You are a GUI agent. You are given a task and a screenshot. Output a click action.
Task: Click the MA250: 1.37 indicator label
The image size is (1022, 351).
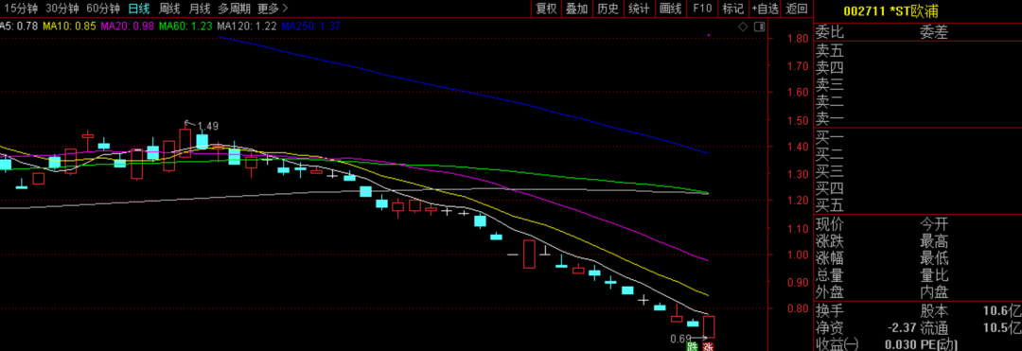click(311, 26)
